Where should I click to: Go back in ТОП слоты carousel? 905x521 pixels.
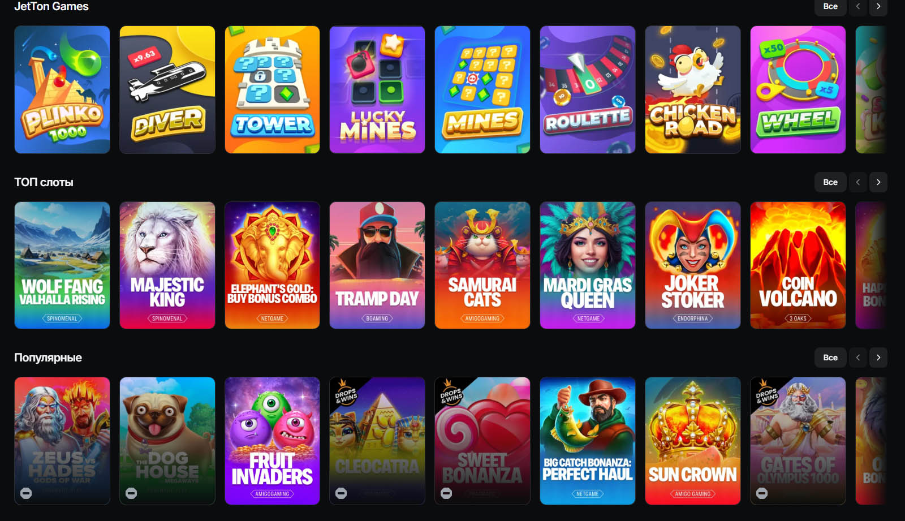click(858, 182)
